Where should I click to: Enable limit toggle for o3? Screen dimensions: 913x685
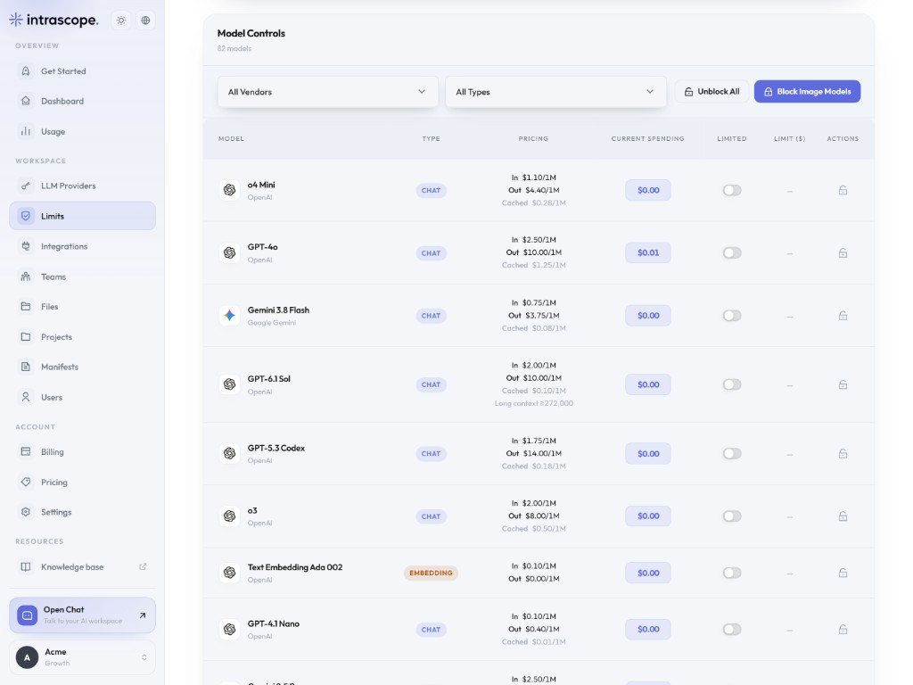click(732, 516)
